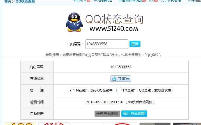Screen dimensions: 201x125
Task: Click the QQ 号码 row label
Action: (x=37, y=67)
